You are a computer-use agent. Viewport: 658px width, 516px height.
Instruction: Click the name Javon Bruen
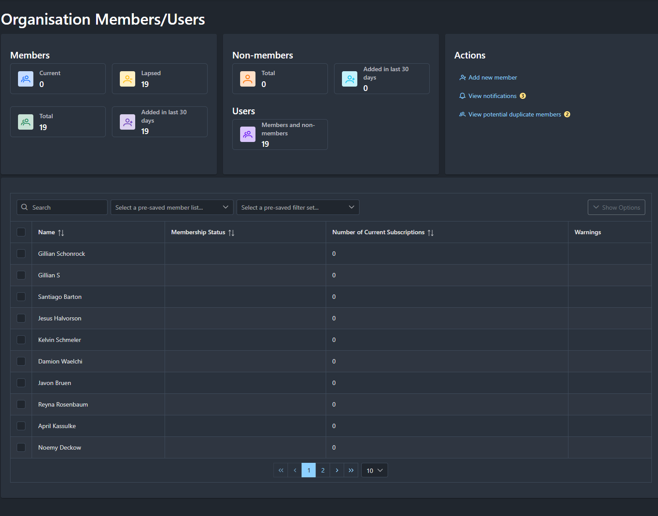pos(54,383)
